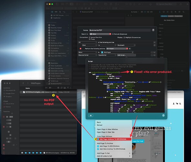This screenshot has height=162, width=191.
Task: Click the Name field containing BookmarktoPDF
Action: (120, 30)
